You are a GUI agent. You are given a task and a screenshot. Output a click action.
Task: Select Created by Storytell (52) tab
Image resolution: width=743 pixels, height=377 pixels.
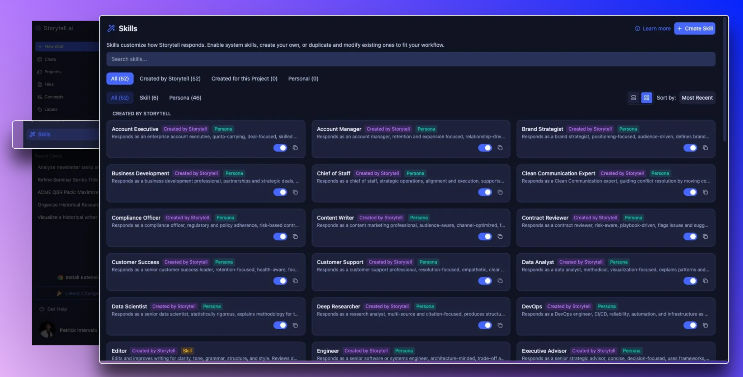(x=170, y=79)
